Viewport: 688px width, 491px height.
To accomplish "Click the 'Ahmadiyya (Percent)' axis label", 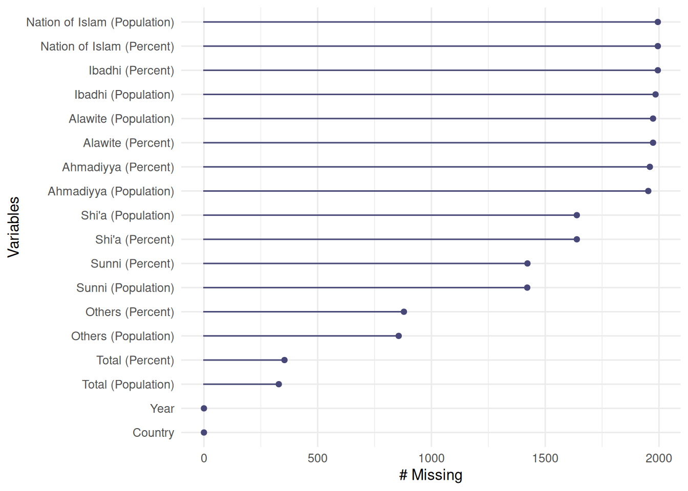I will tap(118, 167).
